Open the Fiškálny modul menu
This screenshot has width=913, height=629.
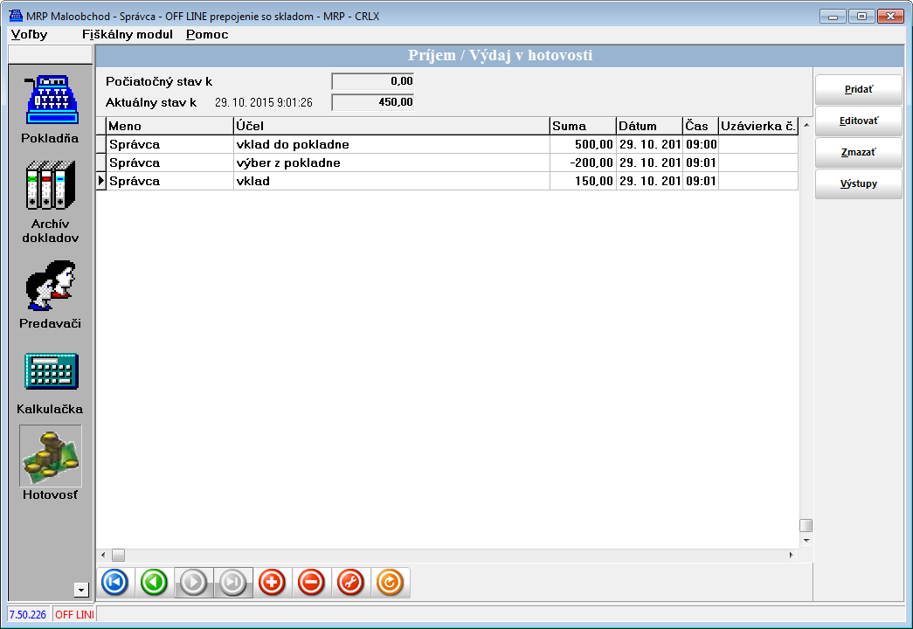[127, 35]
